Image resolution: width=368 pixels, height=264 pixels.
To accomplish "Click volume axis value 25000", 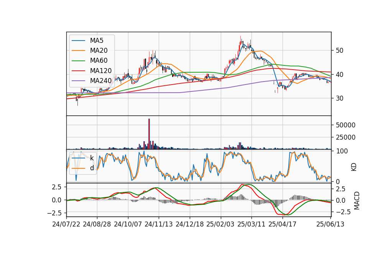I will click(x=345, y=137).
